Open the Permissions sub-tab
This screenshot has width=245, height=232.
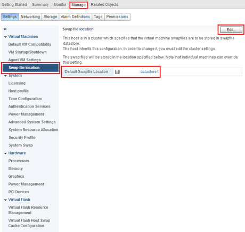(x=117, y=16)
